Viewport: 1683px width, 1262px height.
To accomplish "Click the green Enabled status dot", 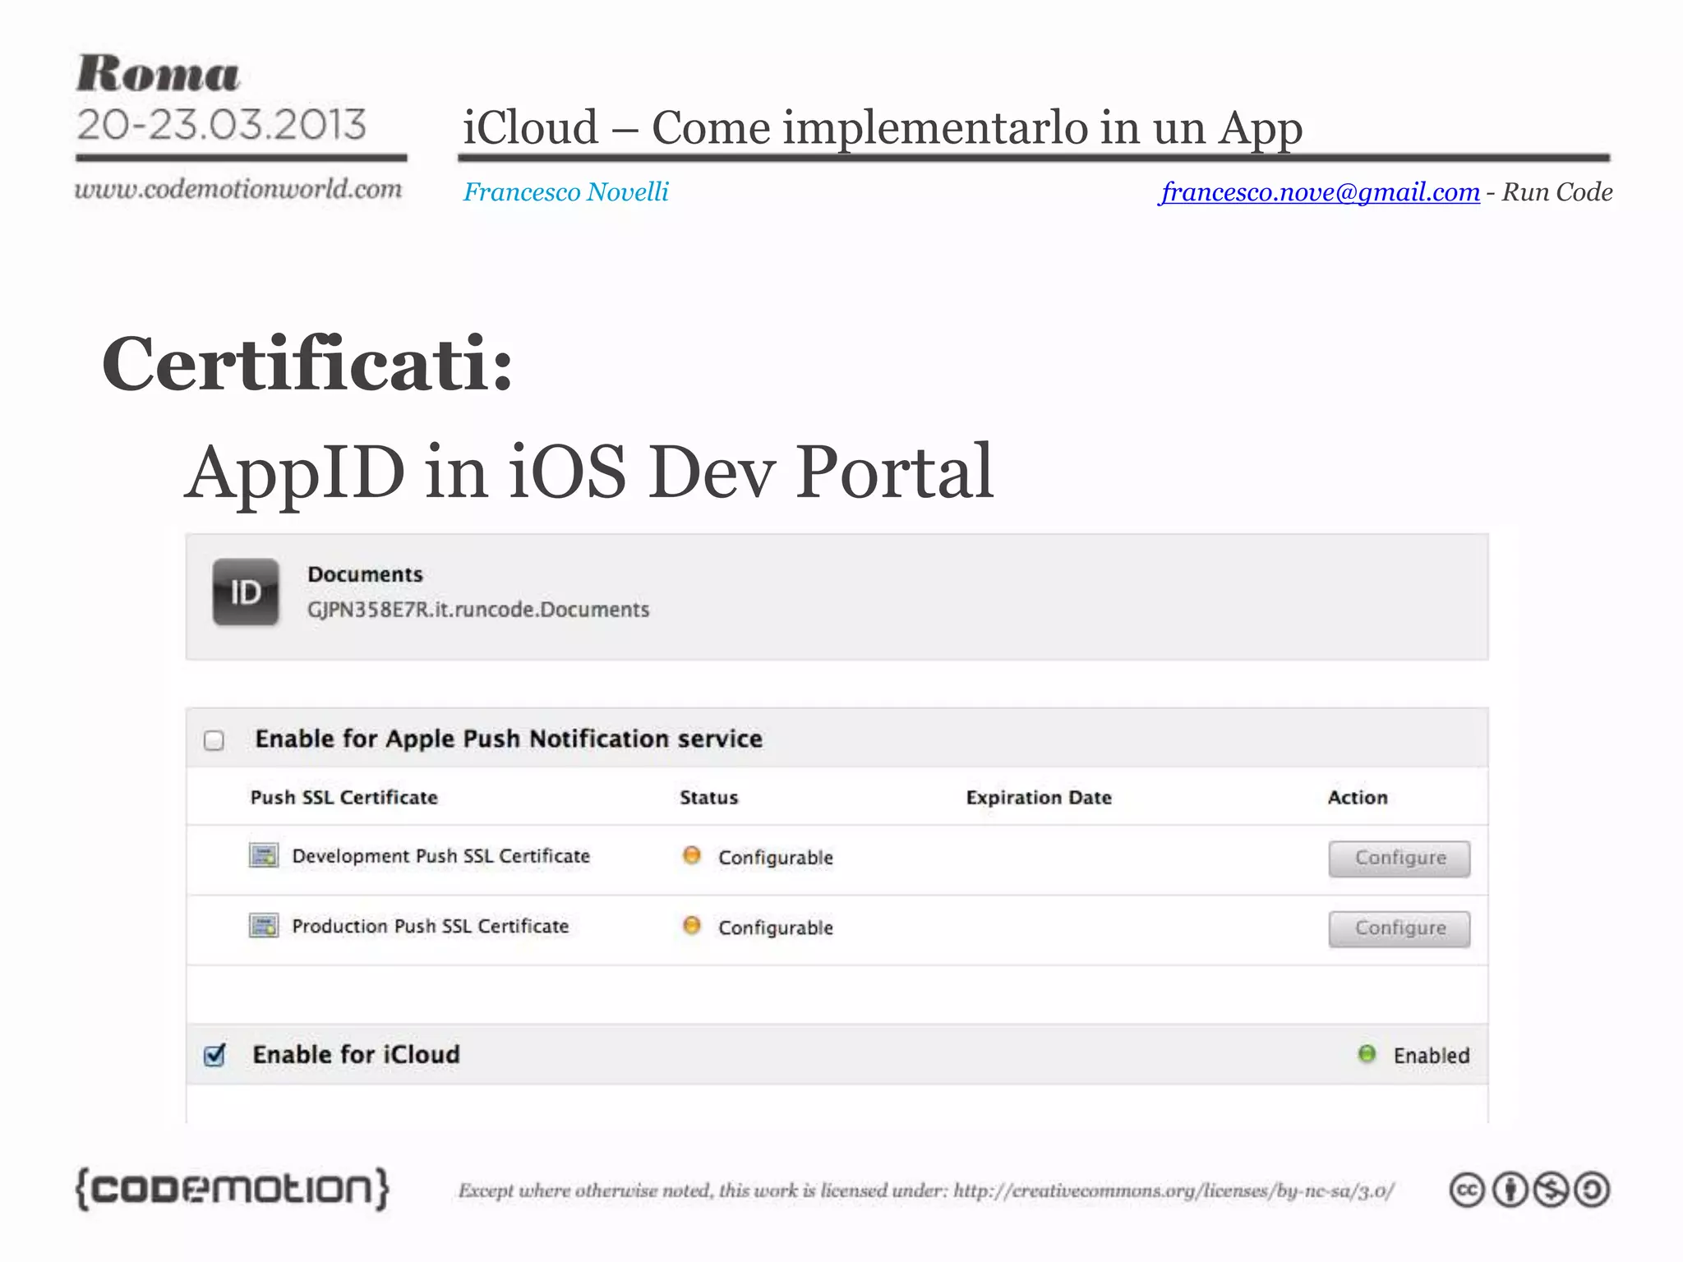I will point(1367,1053).
